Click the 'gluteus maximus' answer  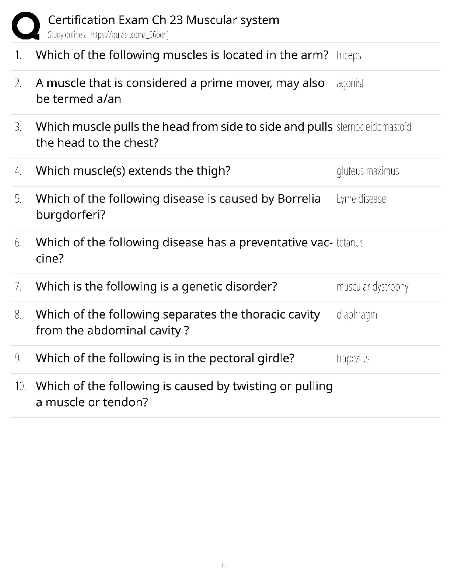(368, 171)
